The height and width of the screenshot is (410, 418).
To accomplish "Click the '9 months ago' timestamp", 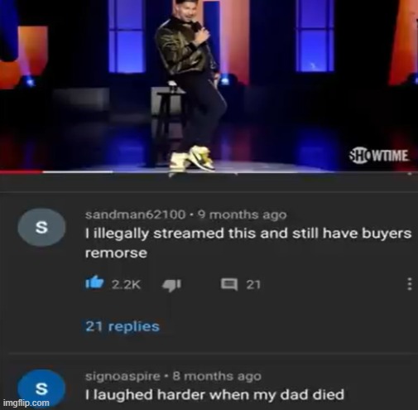I will (x=243, y=215).
